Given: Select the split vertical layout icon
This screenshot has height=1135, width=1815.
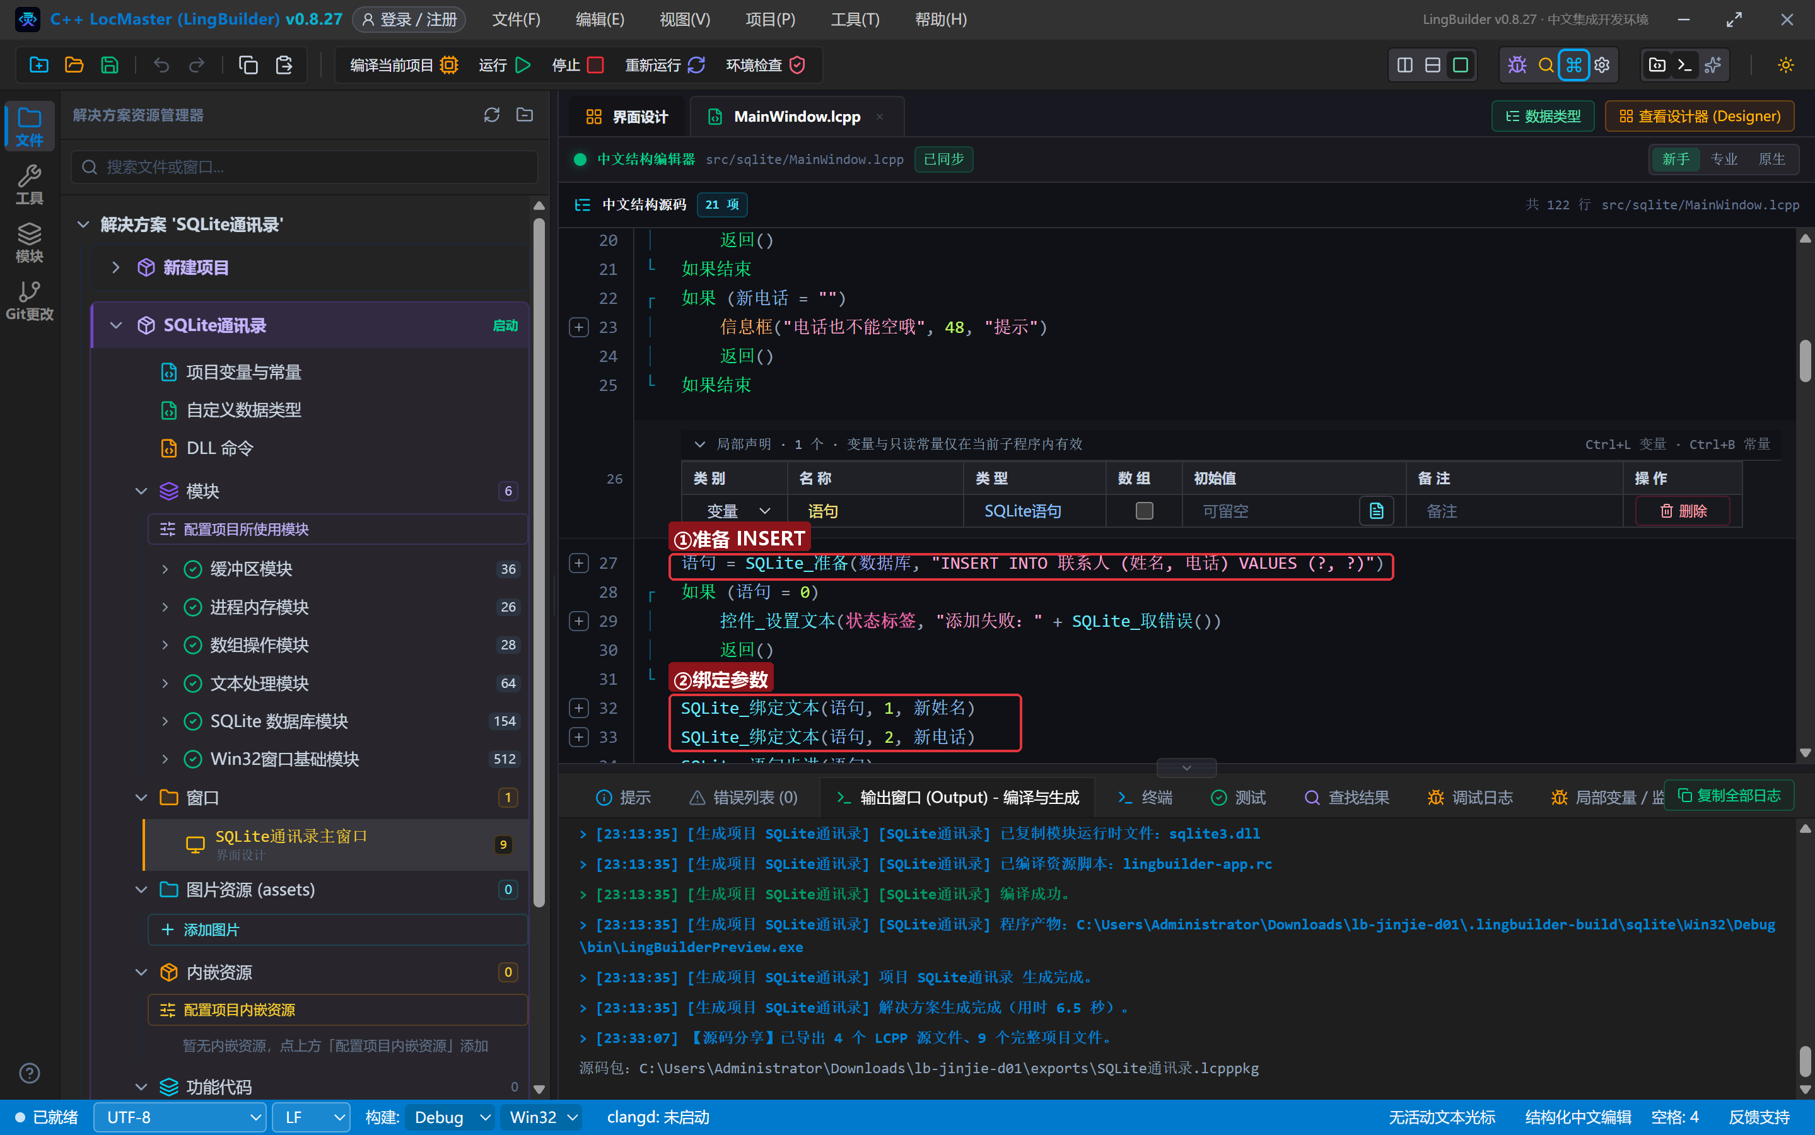Looking at the screenshot, I should [1404, 66].
